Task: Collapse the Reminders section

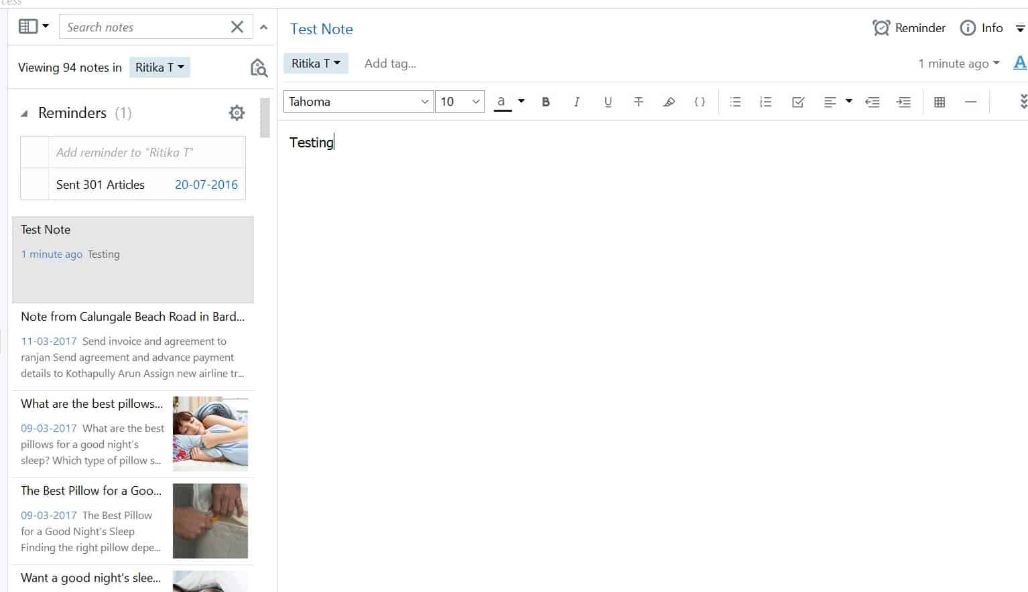Action: pos(24,114)
